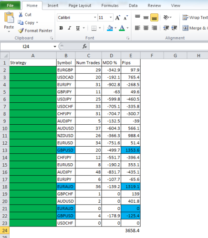Open the Page Layout tab
208x238 pixels.
pyautogui.click(x=80, y=6)
